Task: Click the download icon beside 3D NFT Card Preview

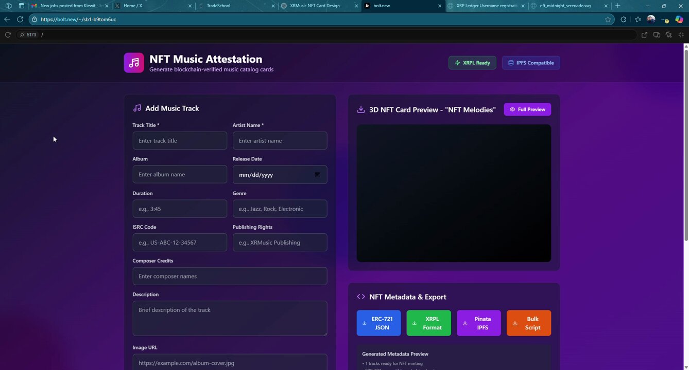Action: 360,109
